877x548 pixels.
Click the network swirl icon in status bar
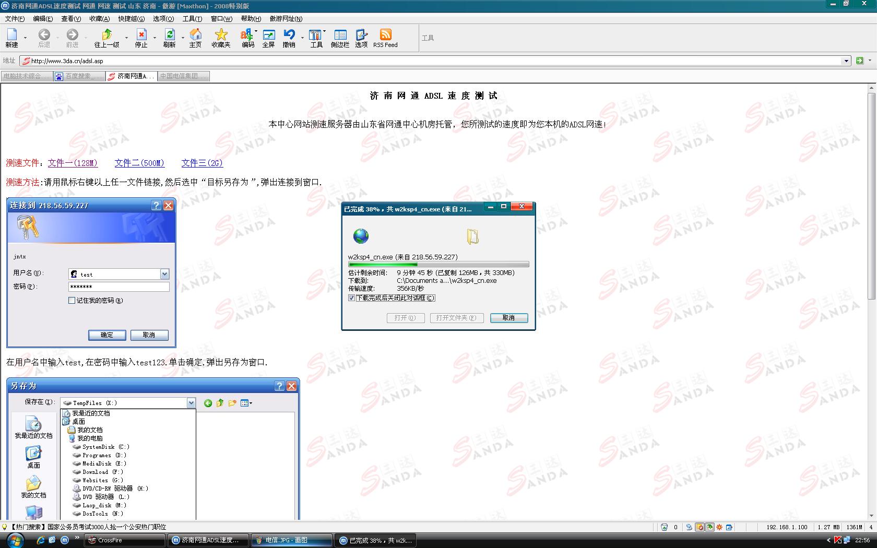(689, 527)
